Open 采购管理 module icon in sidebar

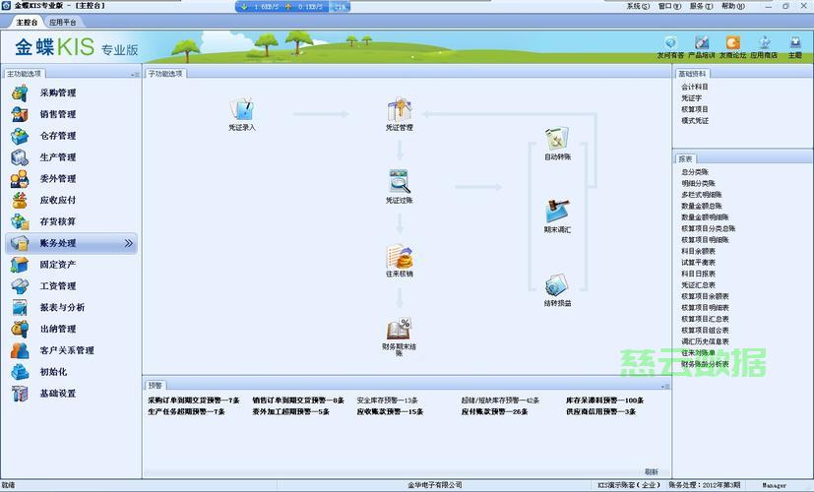tap(20, 92)
